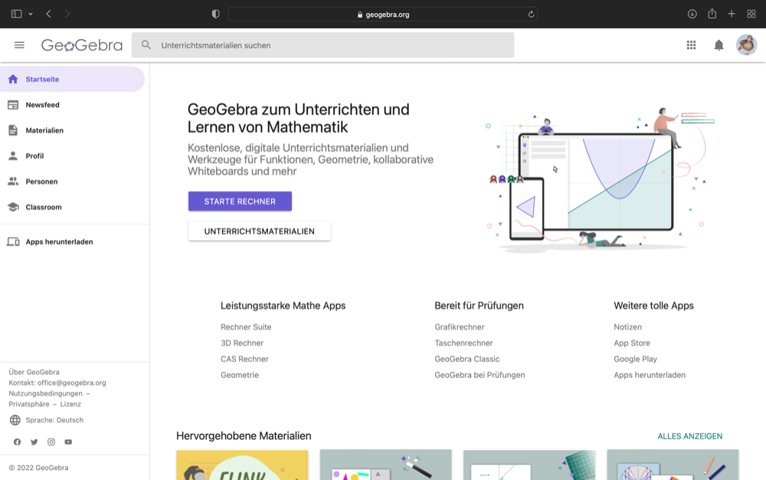766x480 pixels.
Task: Click the geogebra.org address bar
Action: click(383, 14)
